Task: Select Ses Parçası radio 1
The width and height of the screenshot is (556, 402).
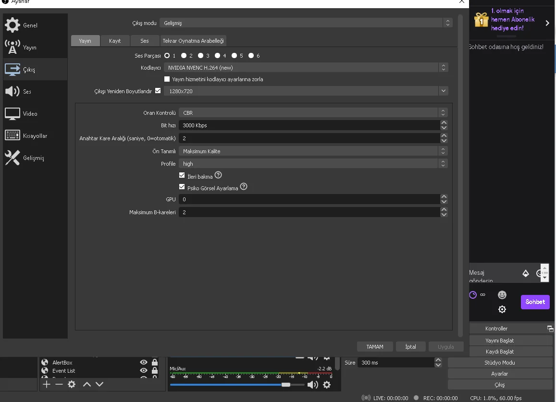Action: 167,56
